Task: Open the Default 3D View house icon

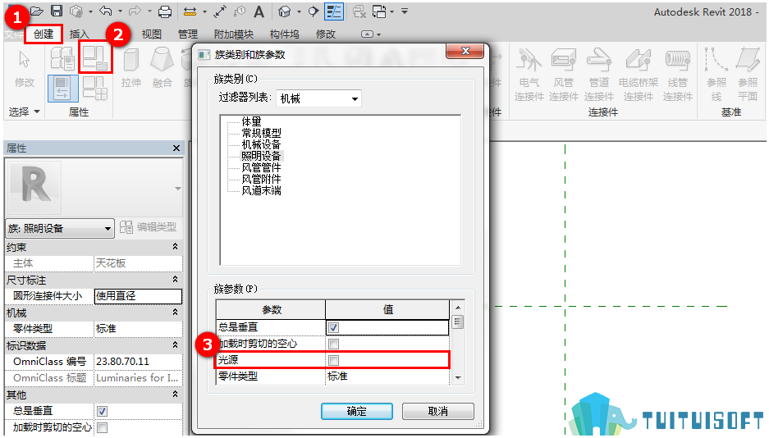Action: [x=285, y=11]
